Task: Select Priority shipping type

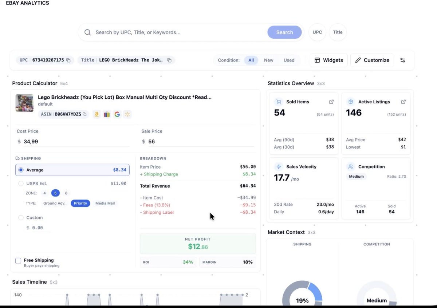Action: click(x=80, y=203)
